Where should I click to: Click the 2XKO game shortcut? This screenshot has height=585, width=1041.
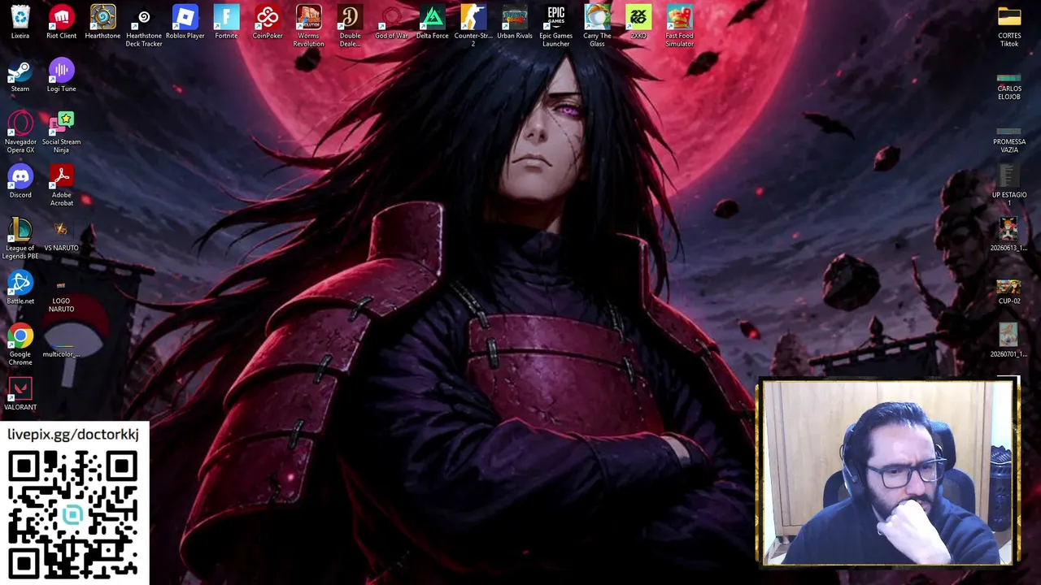point(638,17)
